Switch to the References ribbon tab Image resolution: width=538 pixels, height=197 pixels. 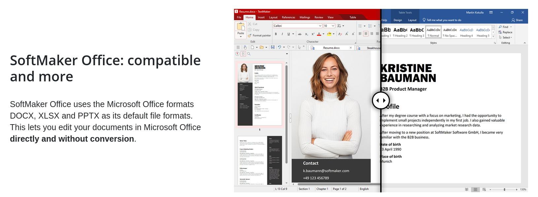click(x=288, y=17)
